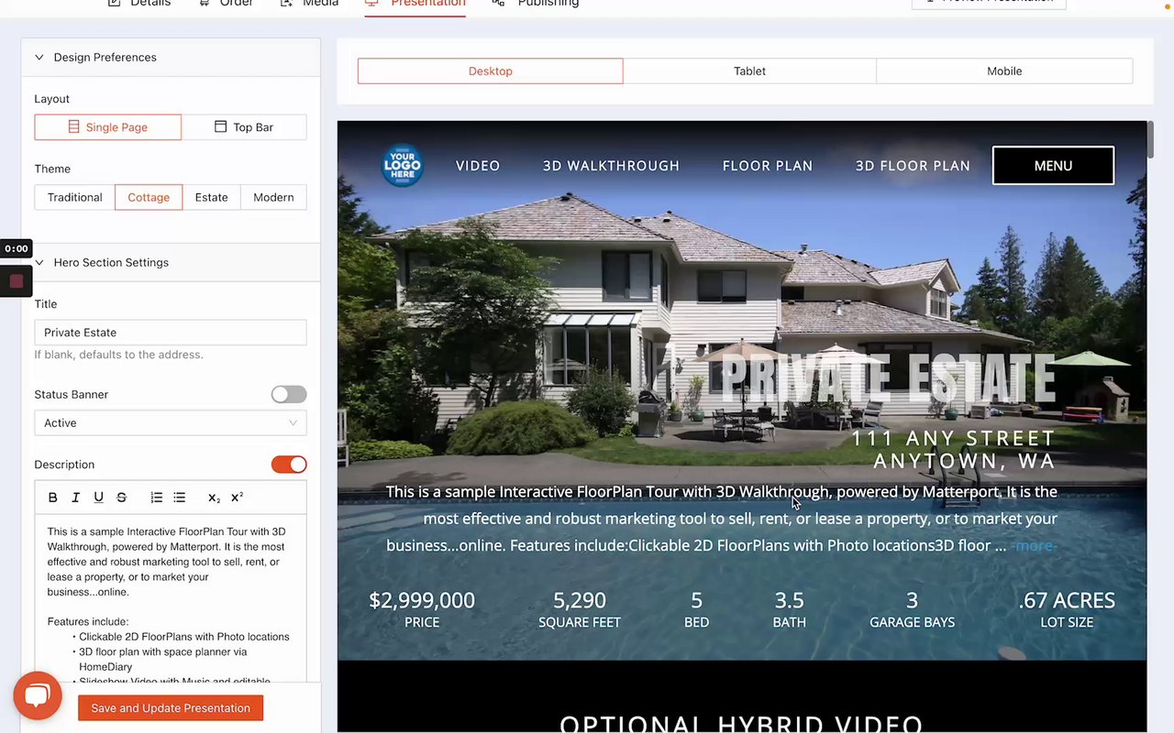
Task: Collapse the Design Preferences section chevron
Action: pyautogui.click(x=39, y=57)
